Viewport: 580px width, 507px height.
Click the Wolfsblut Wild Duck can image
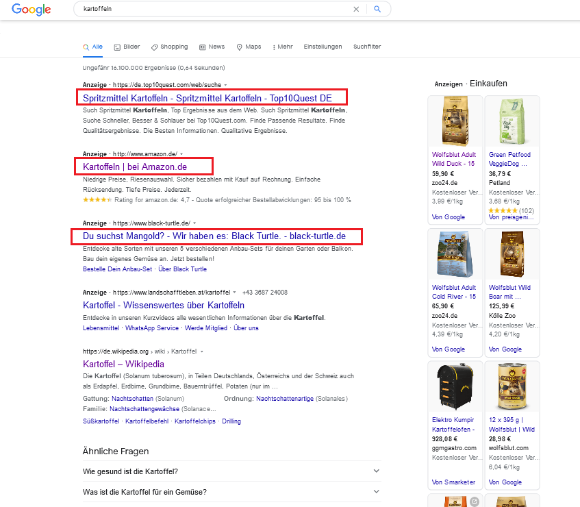coord(512,386)
